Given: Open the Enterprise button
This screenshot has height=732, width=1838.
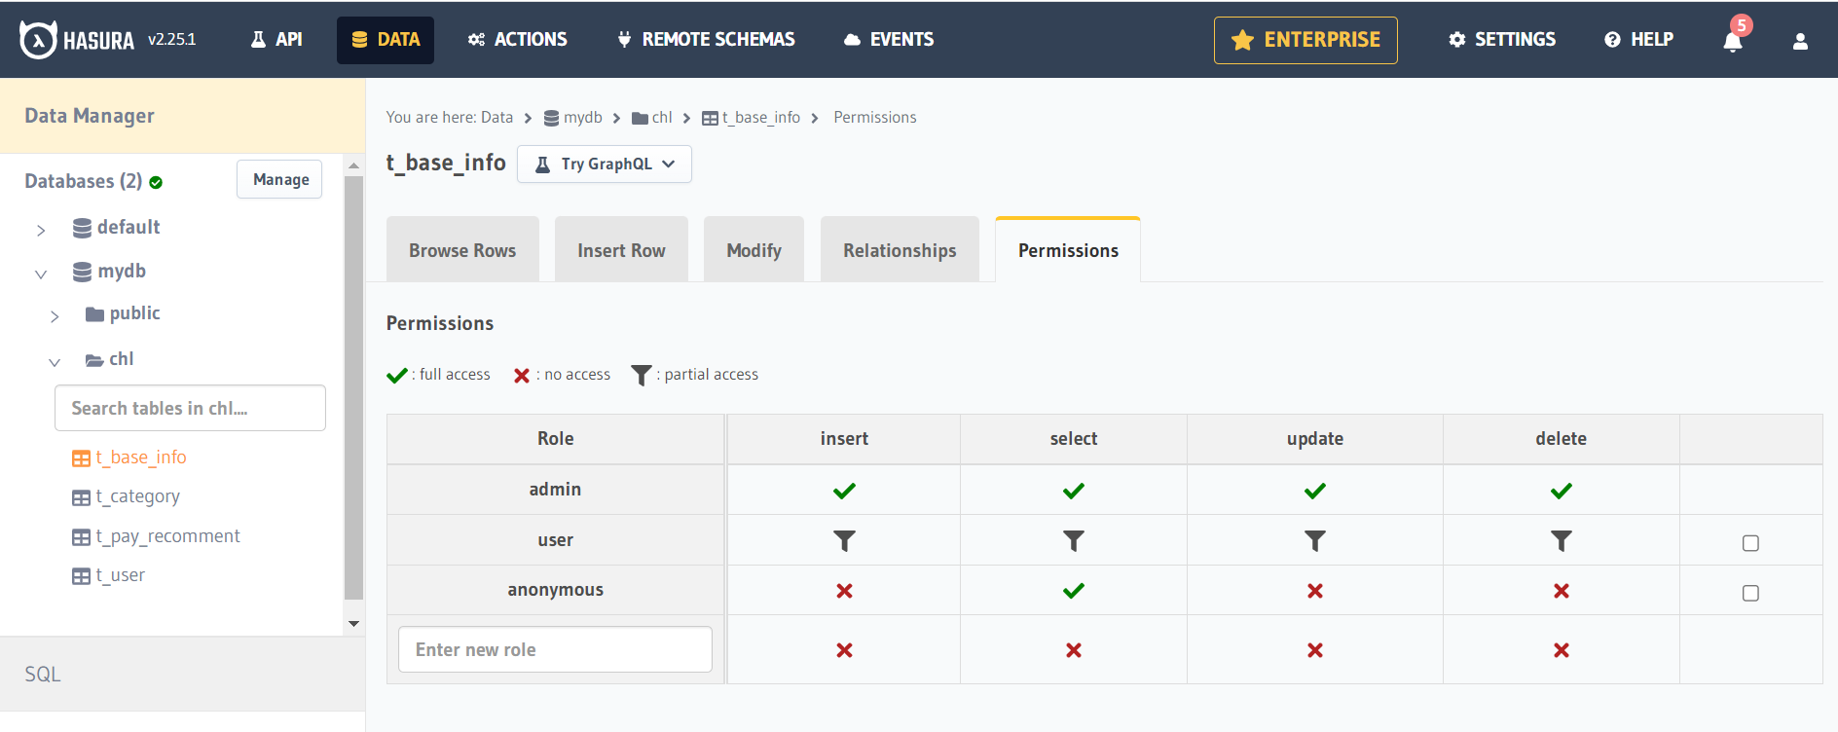Looking at the screenshot, I should click(1305, 40).
